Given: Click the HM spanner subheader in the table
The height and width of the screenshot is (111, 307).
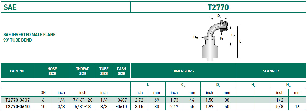Looking at the screenshot, I should tap(289, 85).
